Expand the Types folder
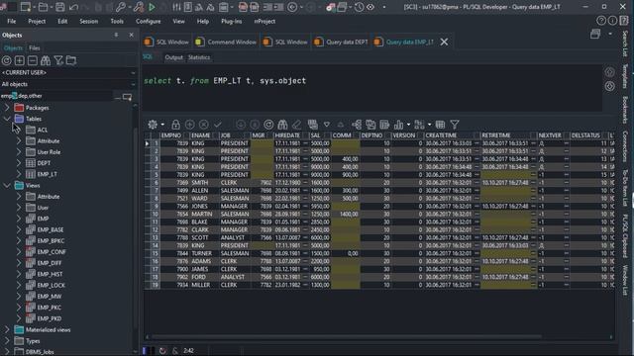The image size is (634, 356). (x=7, y=341)
